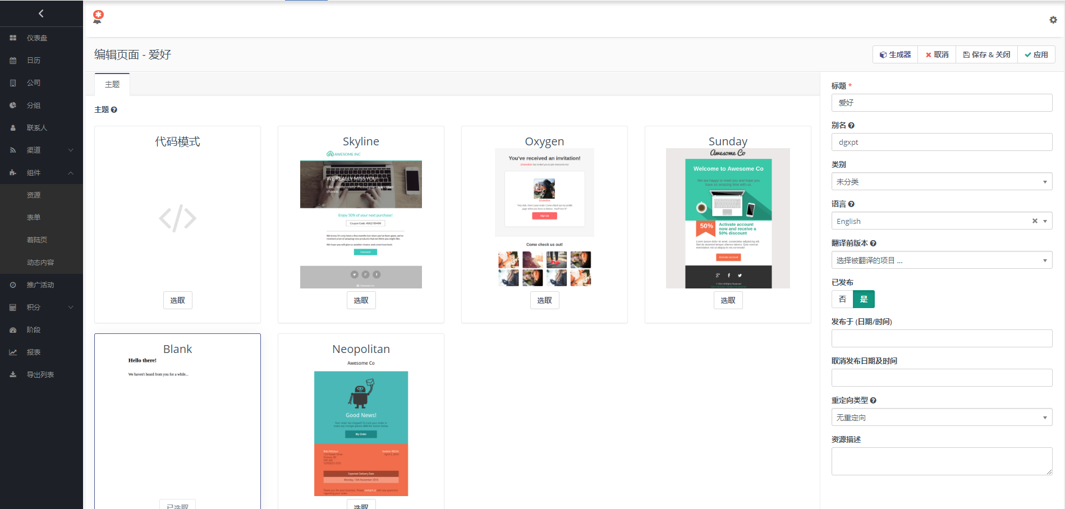Collapse the sidebar with the back arrow
1065x509 pixels.
[x=41, y=13]
